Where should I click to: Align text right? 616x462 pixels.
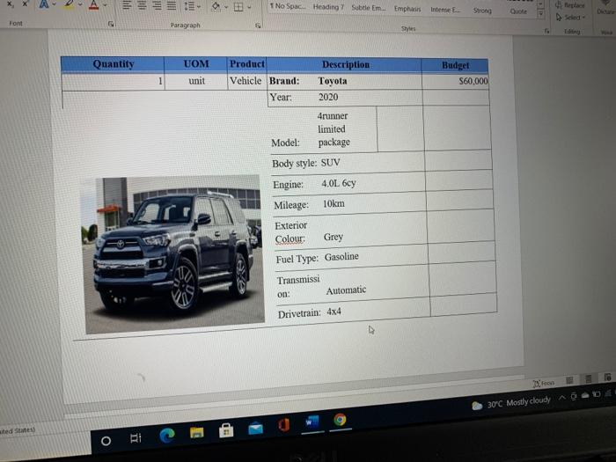[157, 5]
